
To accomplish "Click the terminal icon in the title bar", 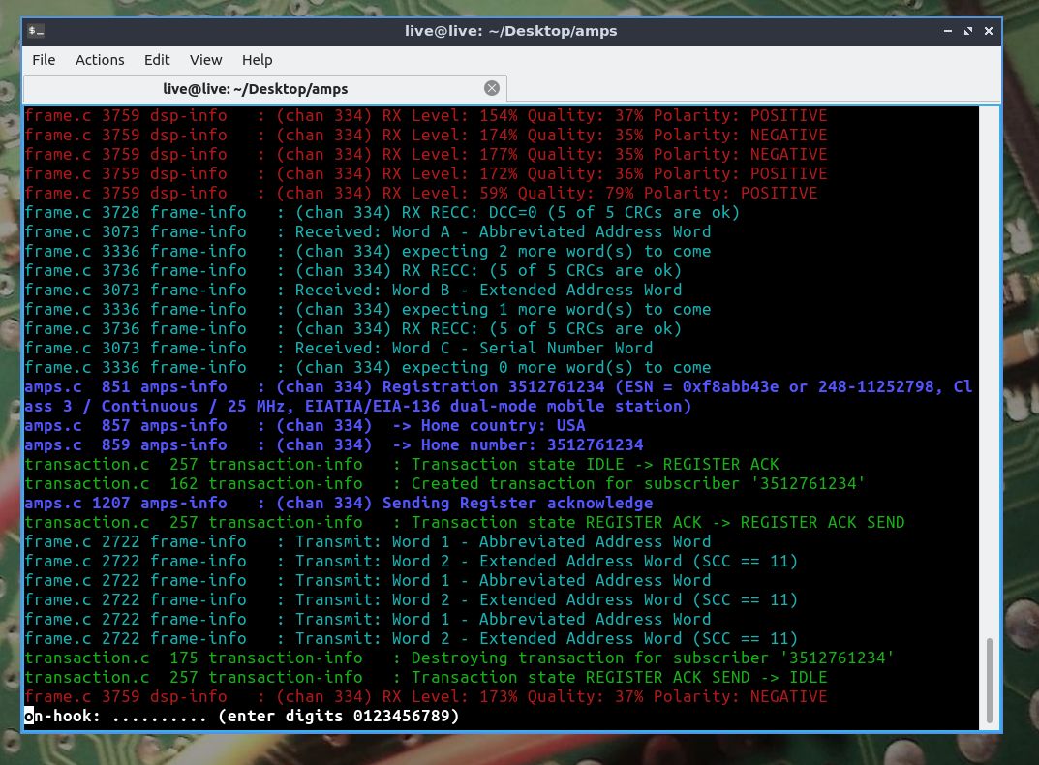I will click(x=36, y=31).
